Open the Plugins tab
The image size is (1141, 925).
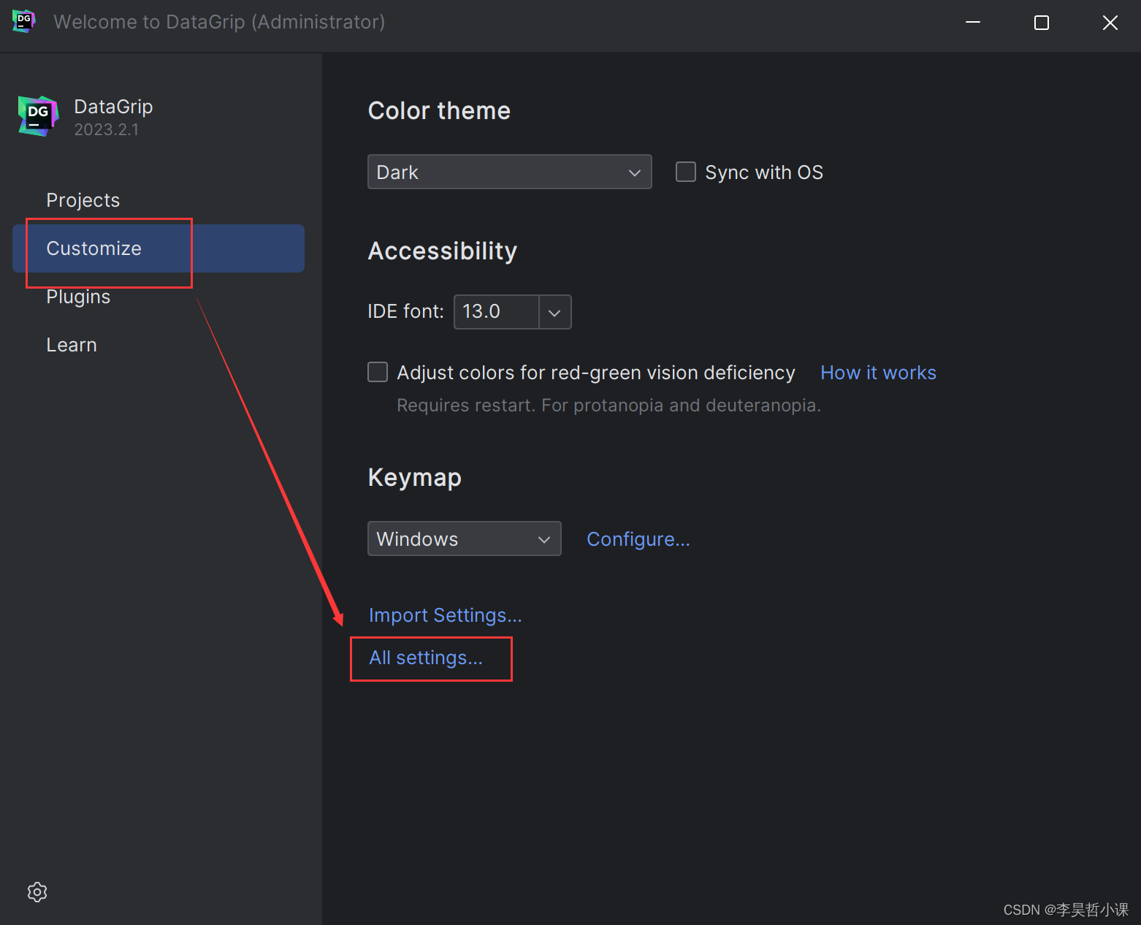[159, 297]
